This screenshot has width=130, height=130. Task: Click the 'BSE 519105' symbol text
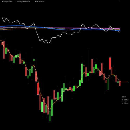pyautogui.click(x=40, y=2)
